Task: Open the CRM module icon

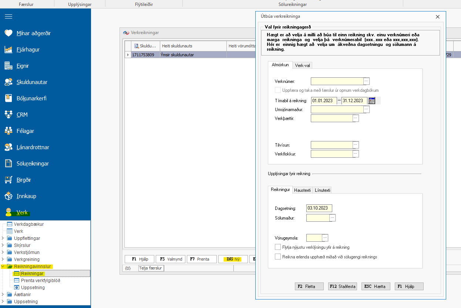Action: click(x=9, y=115)
